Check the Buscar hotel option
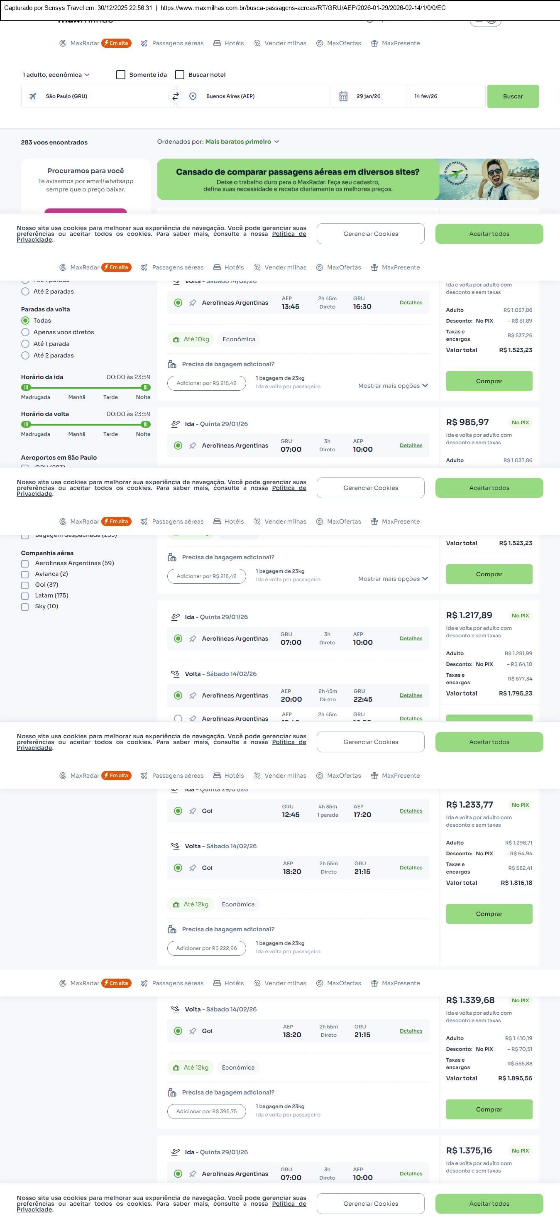 point(180,75)
